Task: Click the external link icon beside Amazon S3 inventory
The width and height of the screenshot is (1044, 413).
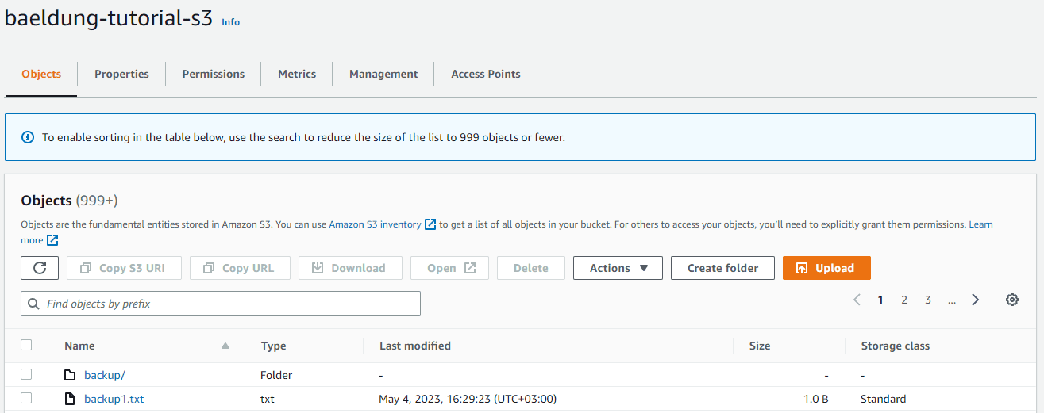Action: coord(430,224)
